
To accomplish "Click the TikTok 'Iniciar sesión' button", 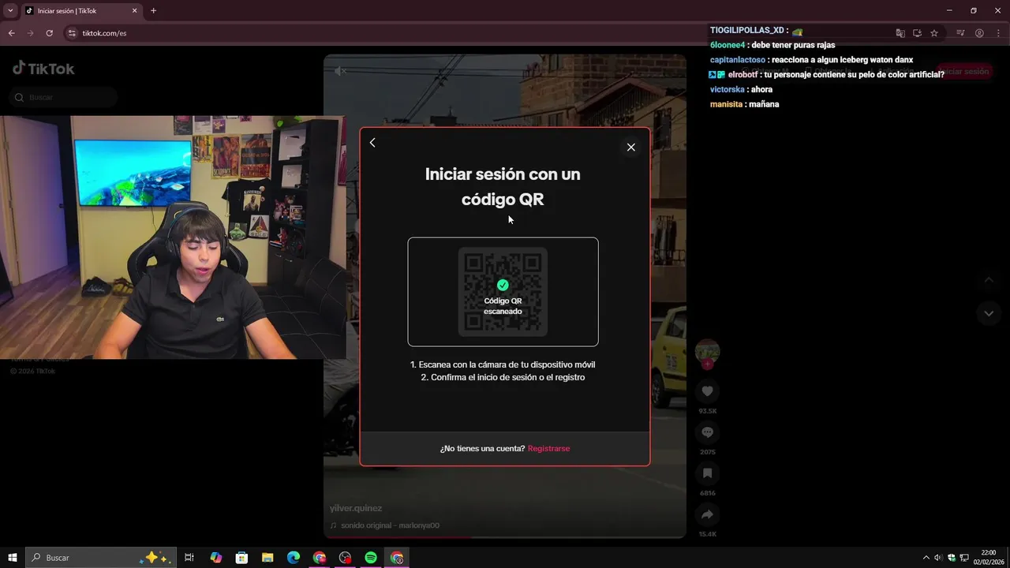I will pyautogui.click(x=964, y=72).
